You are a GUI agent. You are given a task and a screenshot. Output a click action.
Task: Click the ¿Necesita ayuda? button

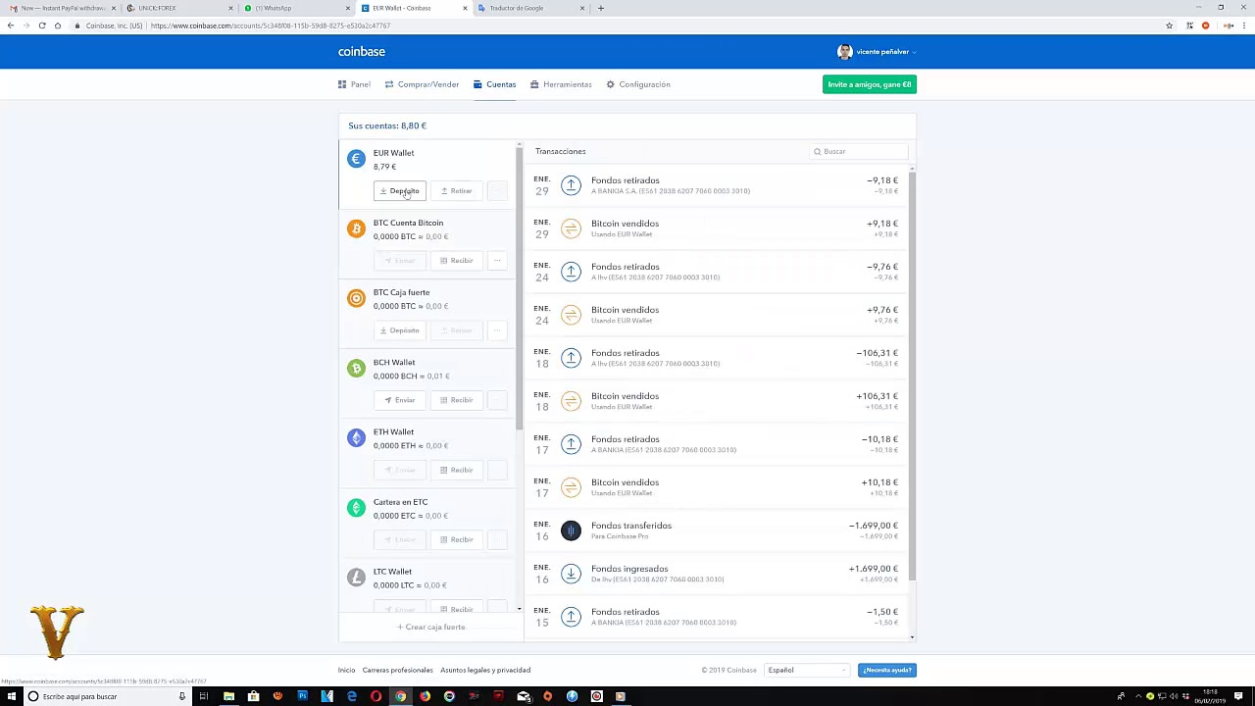pyautogui.click(x=887, y=670)
